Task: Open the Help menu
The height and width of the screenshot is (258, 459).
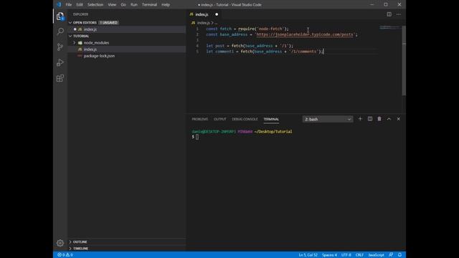Action: [x=166, y=5]
